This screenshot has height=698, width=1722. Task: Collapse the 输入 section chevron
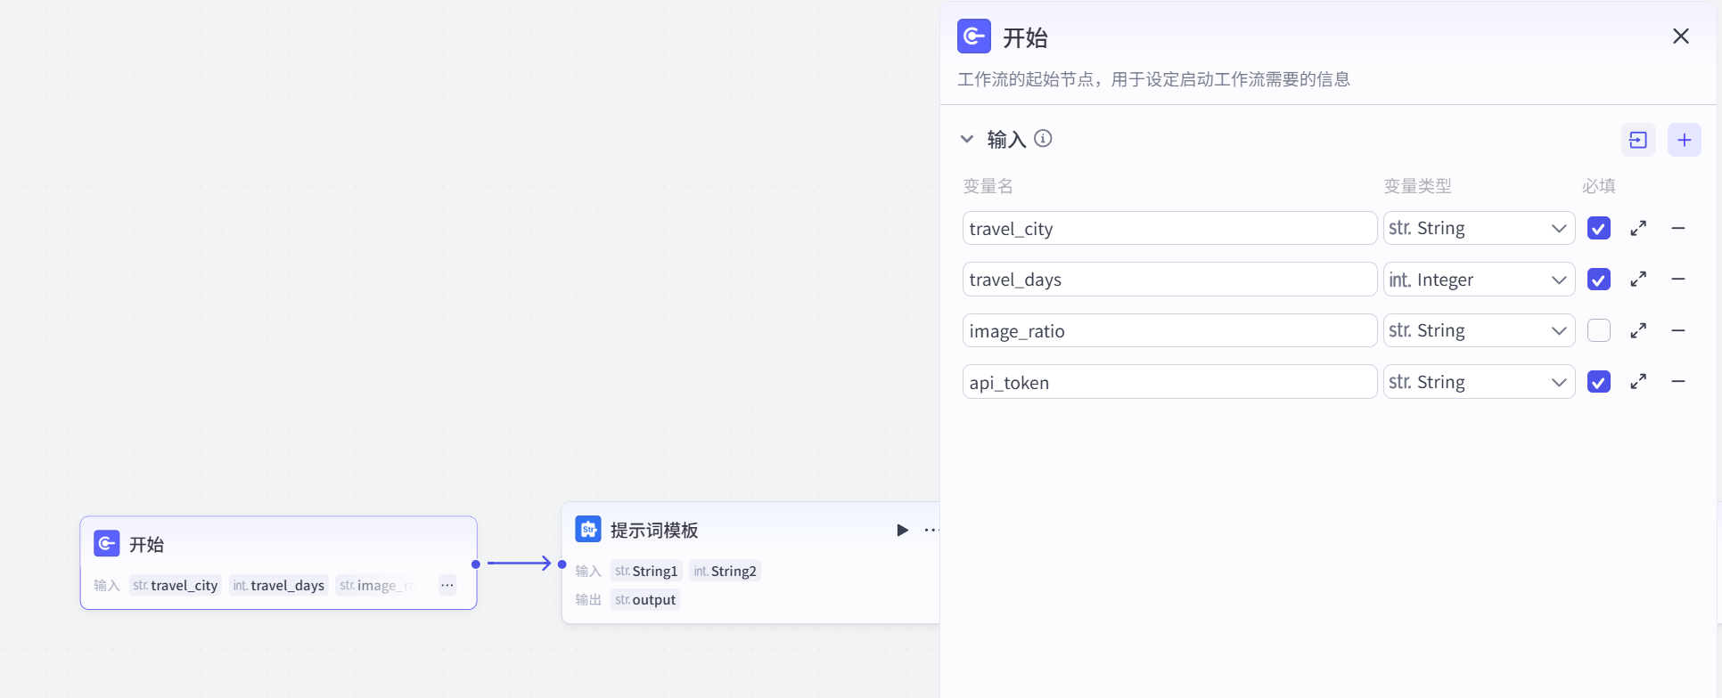pyautogui.click(x=967, y=139)
